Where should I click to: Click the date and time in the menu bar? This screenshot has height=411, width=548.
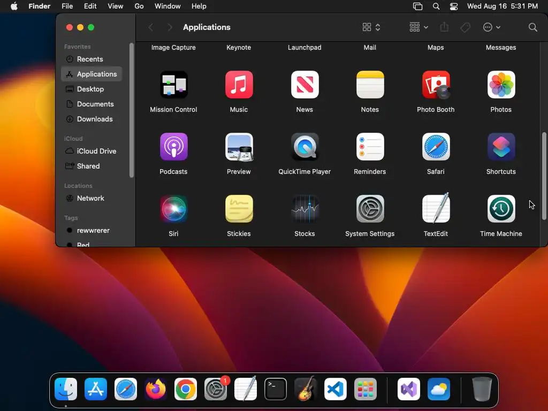click(x=502, y=6)
